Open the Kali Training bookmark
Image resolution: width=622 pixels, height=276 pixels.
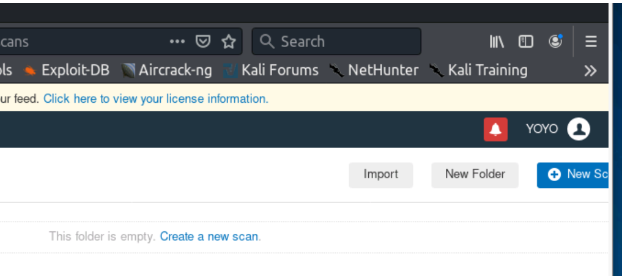pos(479,70)
